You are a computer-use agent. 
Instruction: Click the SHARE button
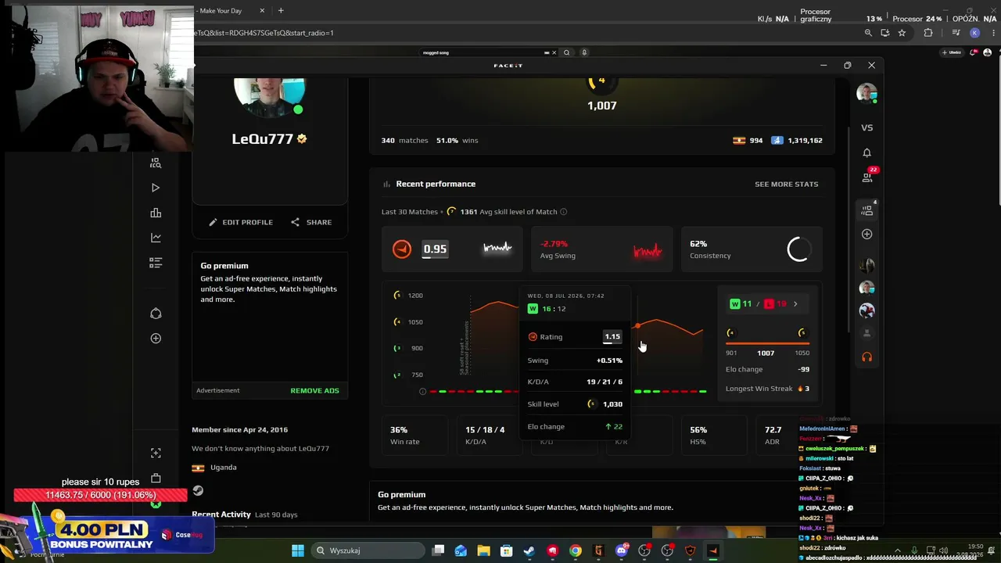tap(311, 222)
